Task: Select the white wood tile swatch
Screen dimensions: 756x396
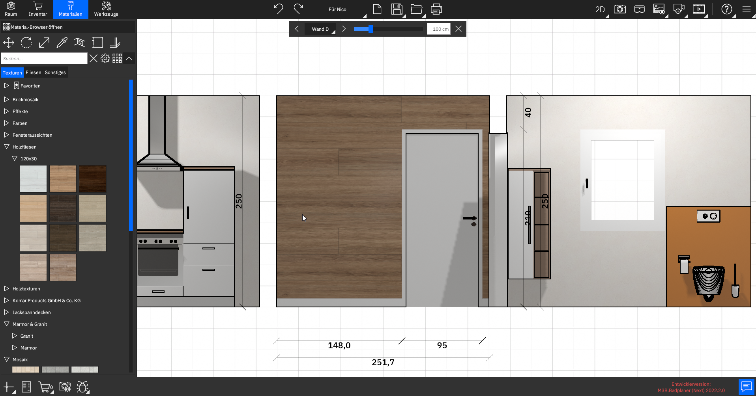Action: point(33,179)
